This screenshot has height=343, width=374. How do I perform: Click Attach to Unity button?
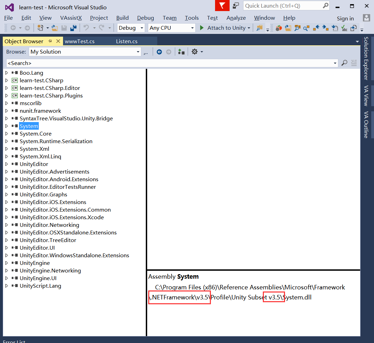[x=226, y=28]
